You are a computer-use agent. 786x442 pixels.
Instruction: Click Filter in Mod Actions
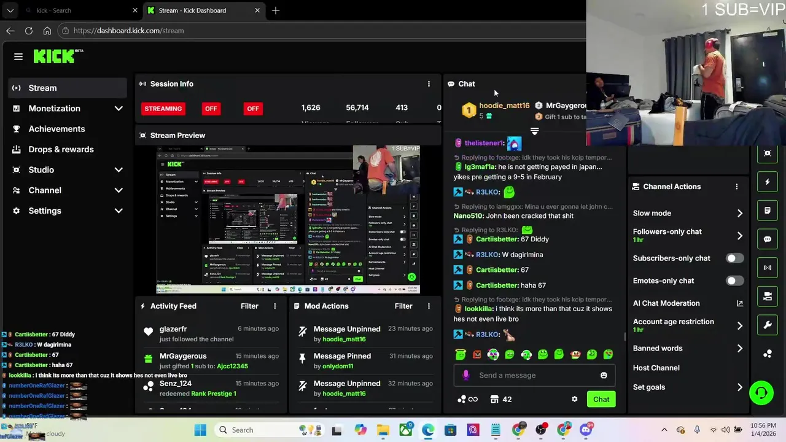point(403,306)
